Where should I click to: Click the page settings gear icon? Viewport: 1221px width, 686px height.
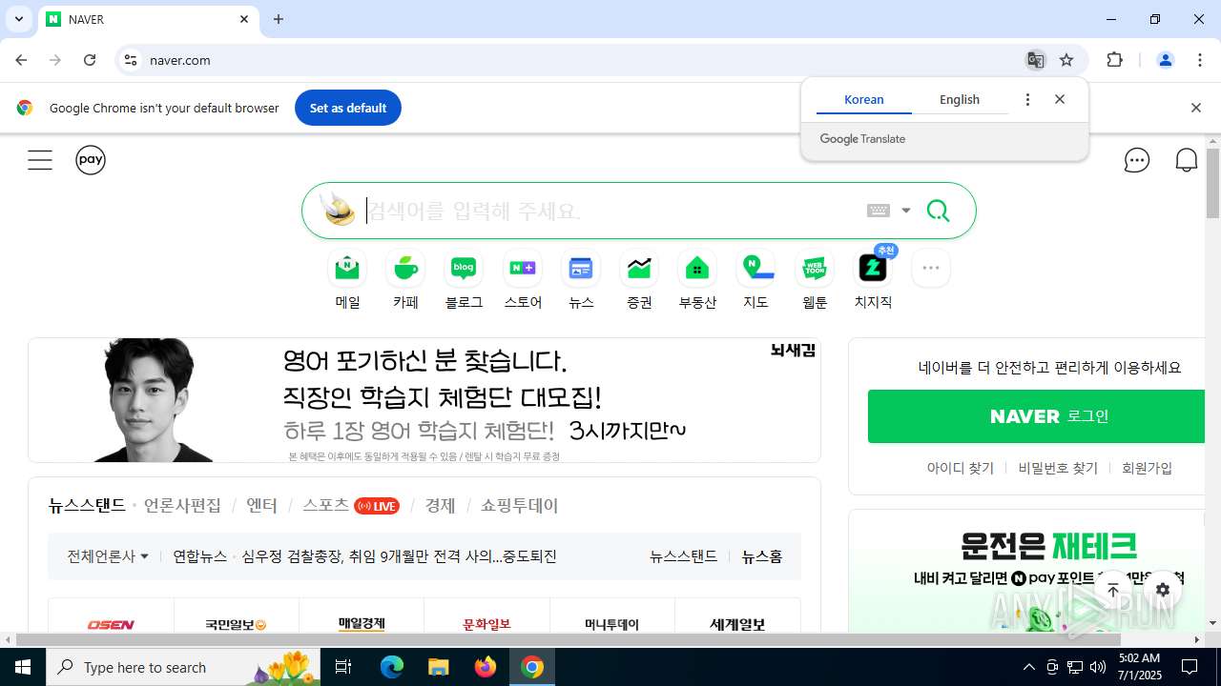tap(1162, 590)
